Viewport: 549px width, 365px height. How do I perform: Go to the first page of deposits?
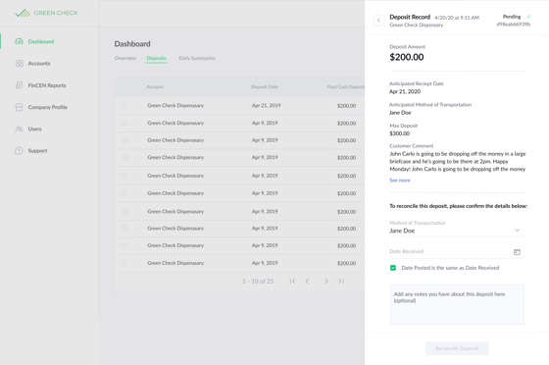pyautogui.click(x=293, y=281)
